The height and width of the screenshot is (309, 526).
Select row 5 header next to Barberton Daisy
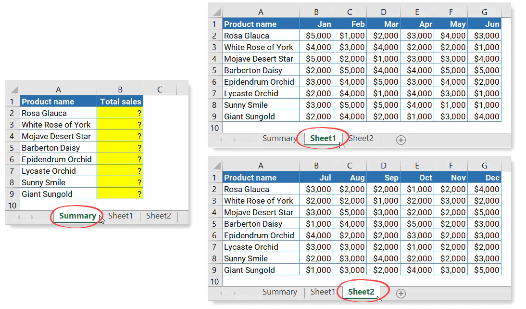click(x=12, y=147)
